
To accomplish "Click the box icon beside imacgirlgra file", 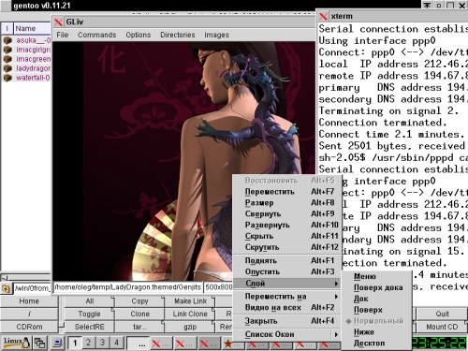I will [7, 50].
